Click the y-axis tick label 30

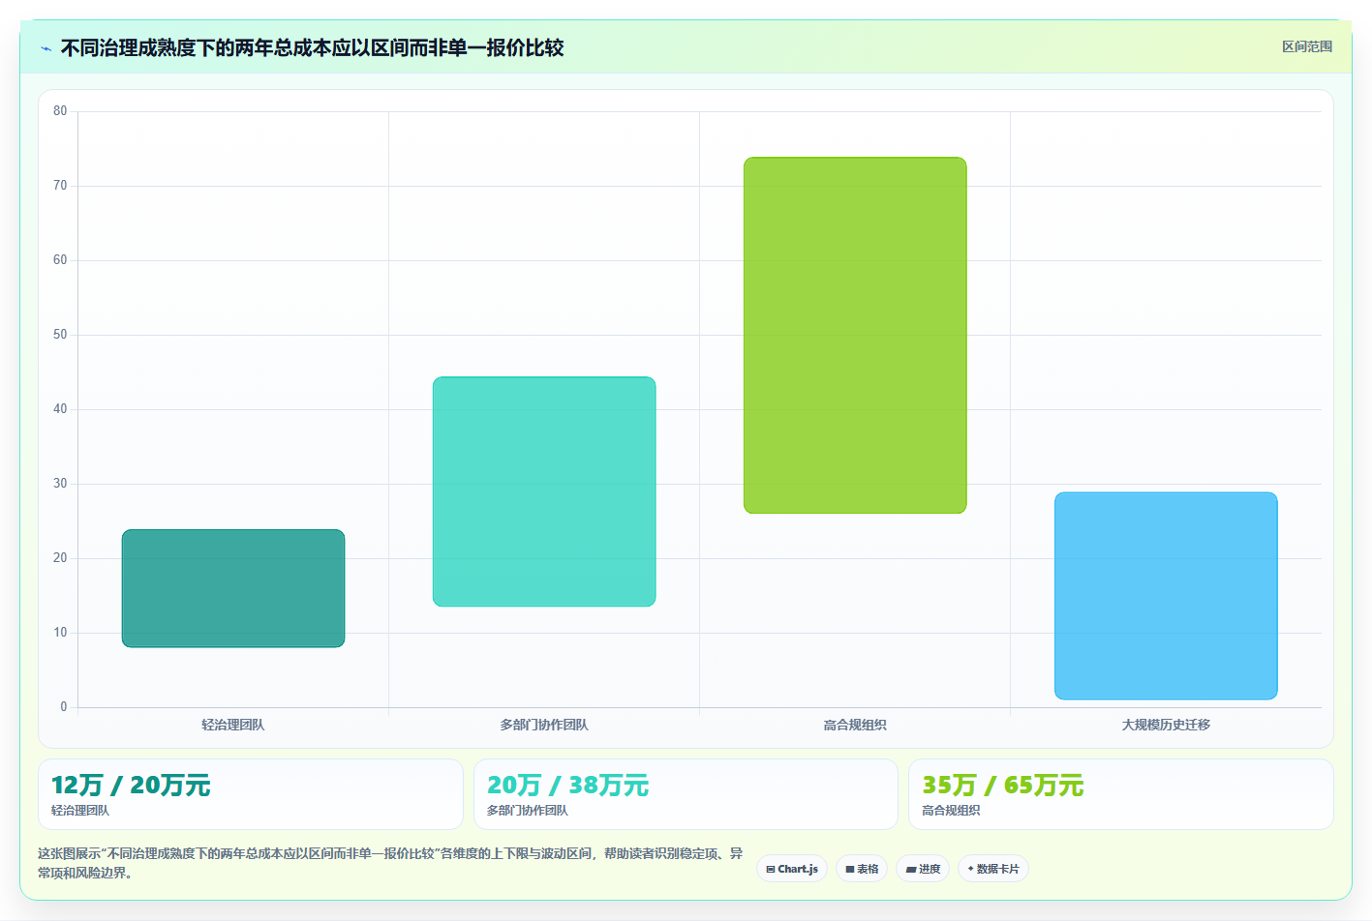60,484
